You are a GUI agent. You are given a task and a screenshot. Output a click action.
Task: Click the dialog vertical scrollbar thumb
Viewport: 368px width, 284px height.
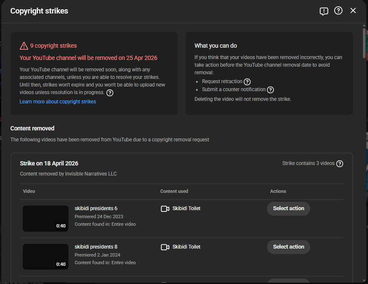tap(364, 43)
